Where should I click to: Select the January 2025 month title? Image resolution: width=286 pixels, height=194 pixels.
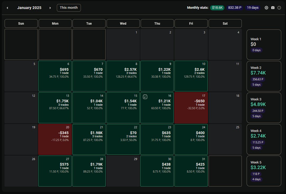[x=29, y=8]
